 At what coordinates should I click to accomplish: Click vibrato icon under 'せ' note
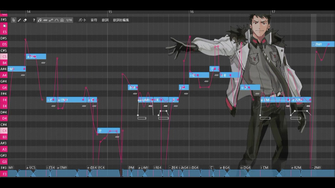[x=117, y=137]
